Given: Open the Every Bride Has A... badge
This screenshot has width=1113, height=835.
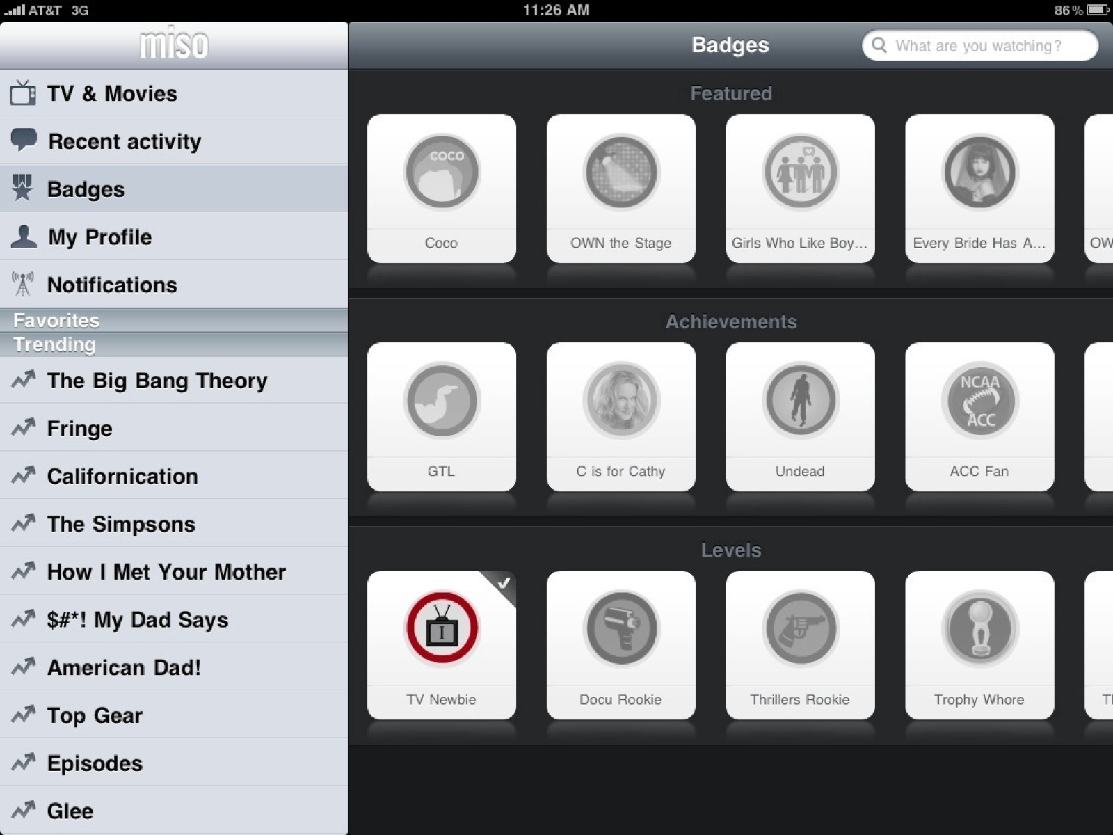Looking at the screenshot, I should tap(979, 188).
